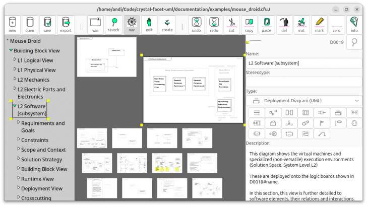This screenshot has height=206, width=367.
Task: Expand the L2 Mechanics node
Action: (15, 79)
